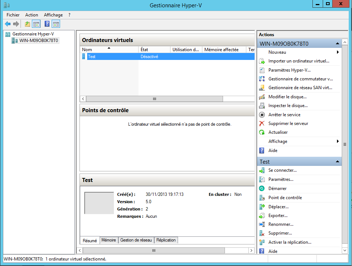
Task: Switch to the Réplication tab
Action: [166, 240]
